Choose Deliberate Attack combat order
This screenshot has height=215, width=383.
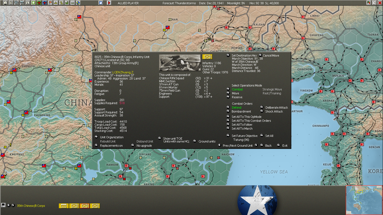(276, 107)
